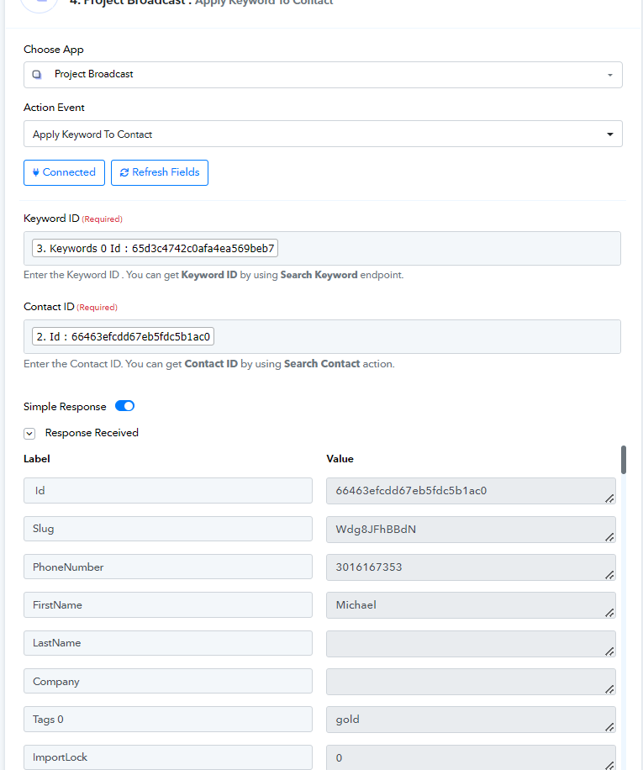Click the Id value 66463efcdd67eb5fdc5b1ac0

point(471,491)
